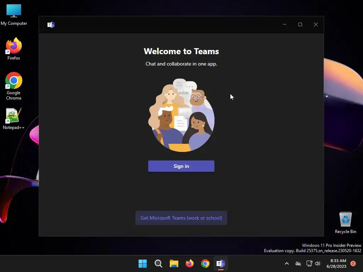Click the Teams welcome people illustration

point(181,115)
